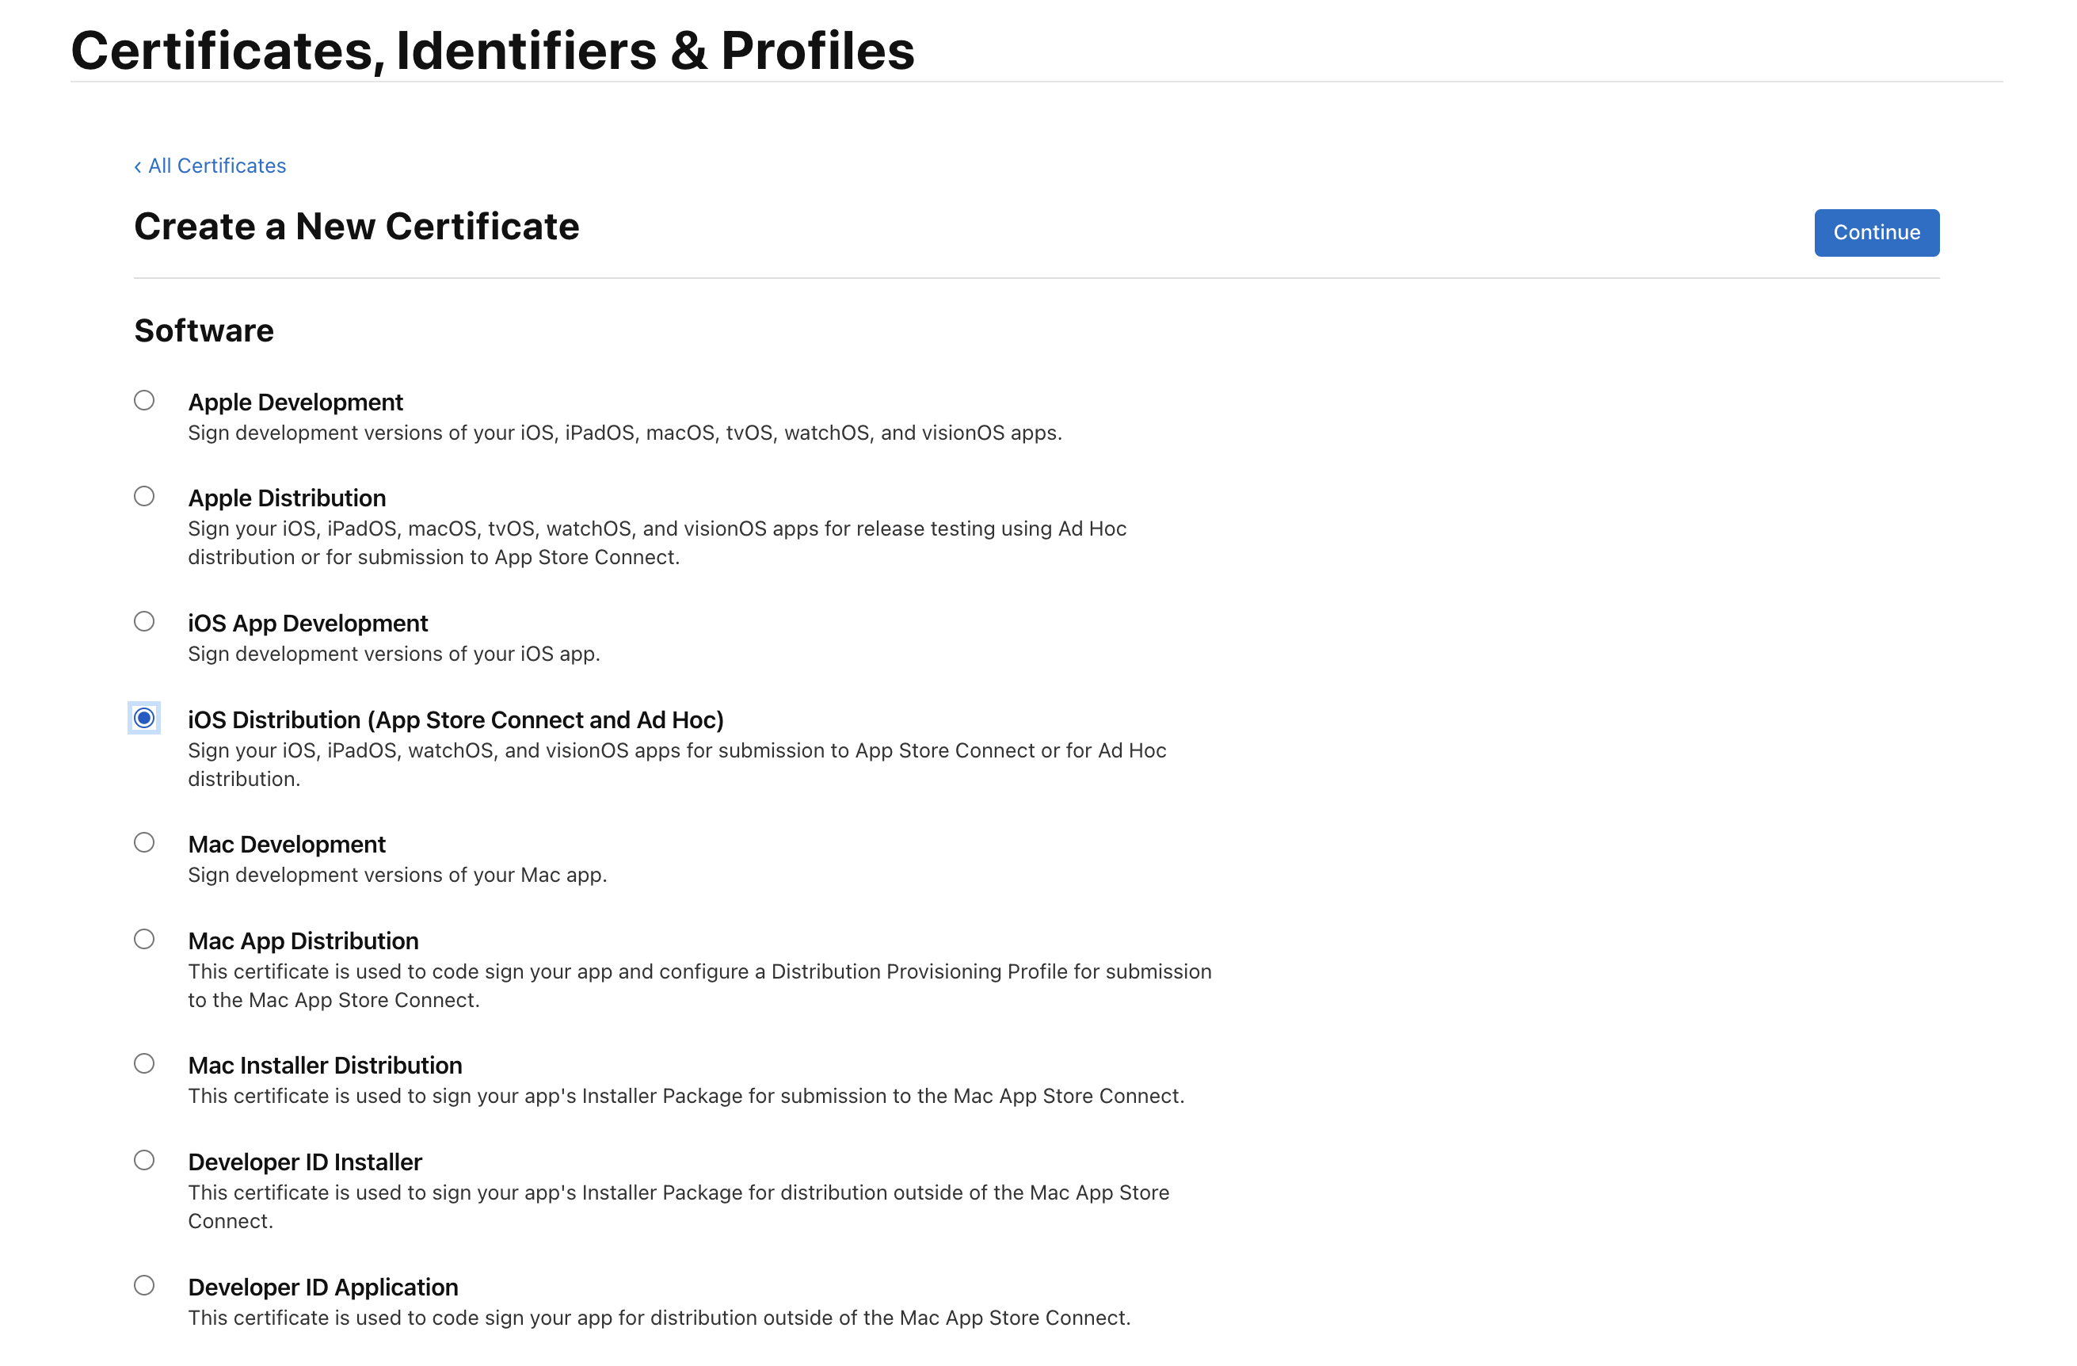Image resolution: width=2077 pixels, height=1366 pixels.
Task: Click the Mac Installer Distribution label
Action: [x=325, y=1066]
